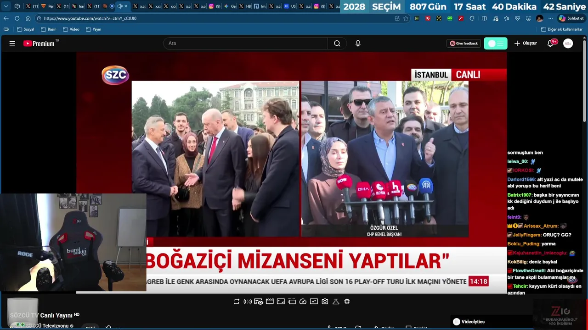Open the playback speed gauge icon
This screenshot has height=330, width=588.
(x=303, y=302)
